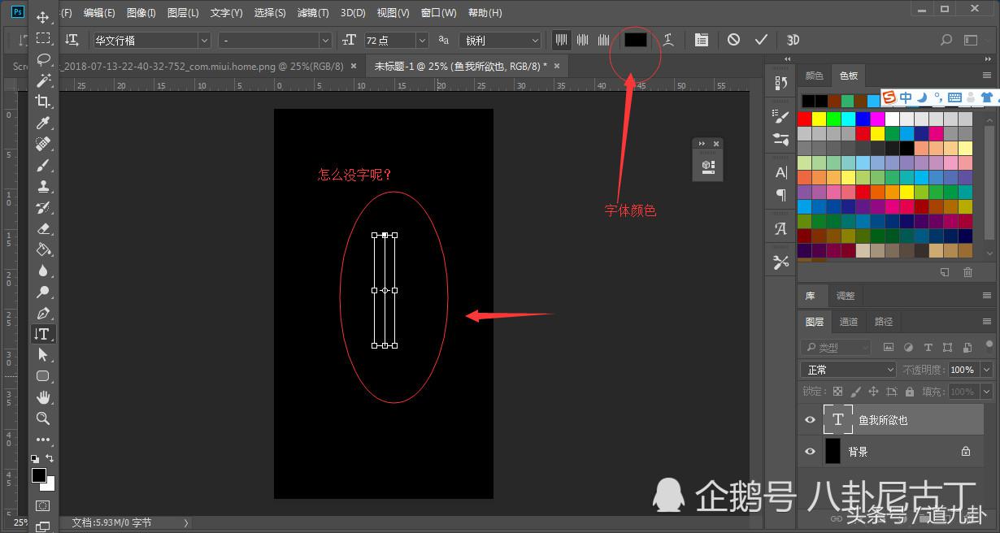The image size is (1000, 533).
Task: Enable center text alignment in options bar
Action: 582,39
